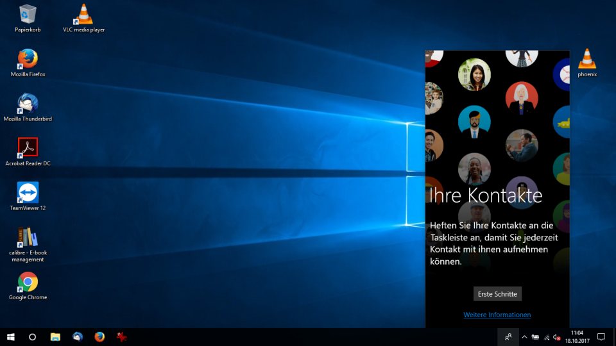
Task: Launch Firefox from the taskbar
Action: (99, 337)
